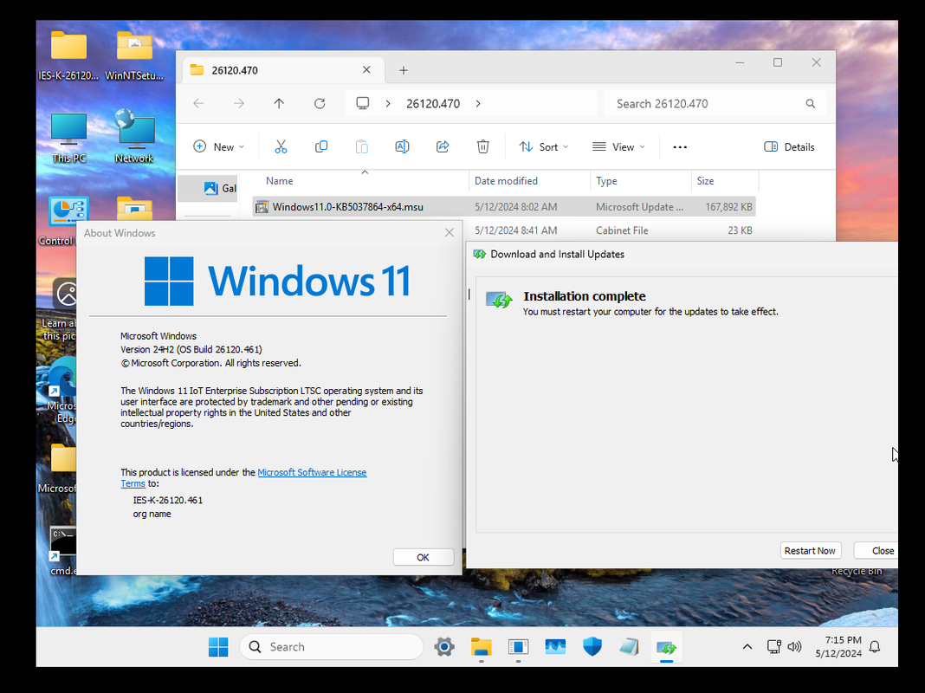
Task: Sort by Name column header
Action: [279, 181]
